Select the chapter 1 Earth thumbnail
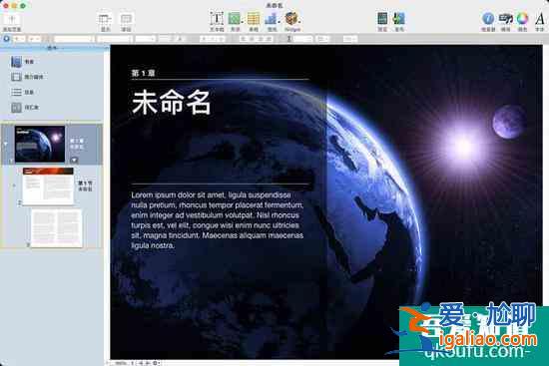Viewport: 549px width, 366px height. pos(40,144)
